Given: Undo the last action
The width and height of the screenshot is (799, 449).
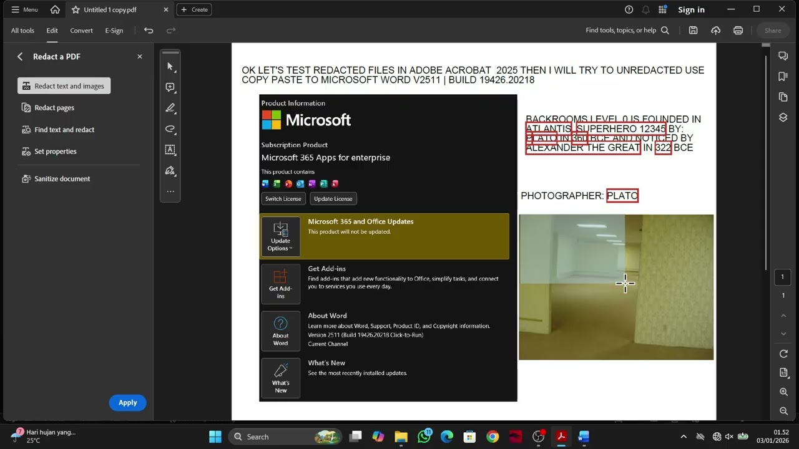Looking at the screenshot, I should 149,31.
